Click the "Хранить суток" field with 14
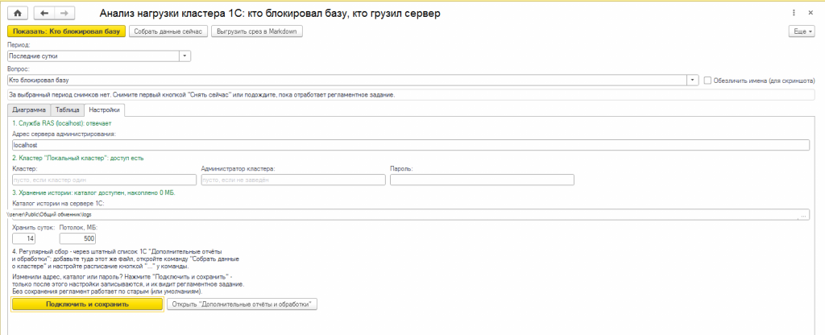The height and width of the screenshot is (335, 825). [x=23, y=239]
